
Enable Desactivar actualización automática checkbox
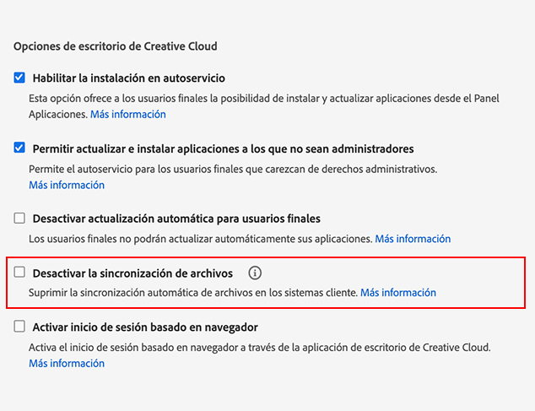20,218
